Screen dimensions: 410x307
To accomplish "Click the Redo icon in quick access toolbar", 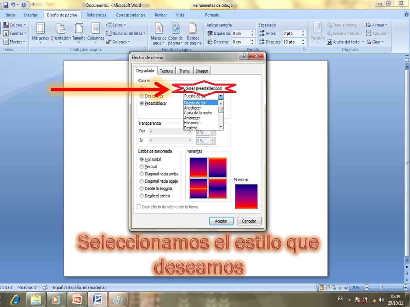I will pyautogui.click(x=24, y=5).
